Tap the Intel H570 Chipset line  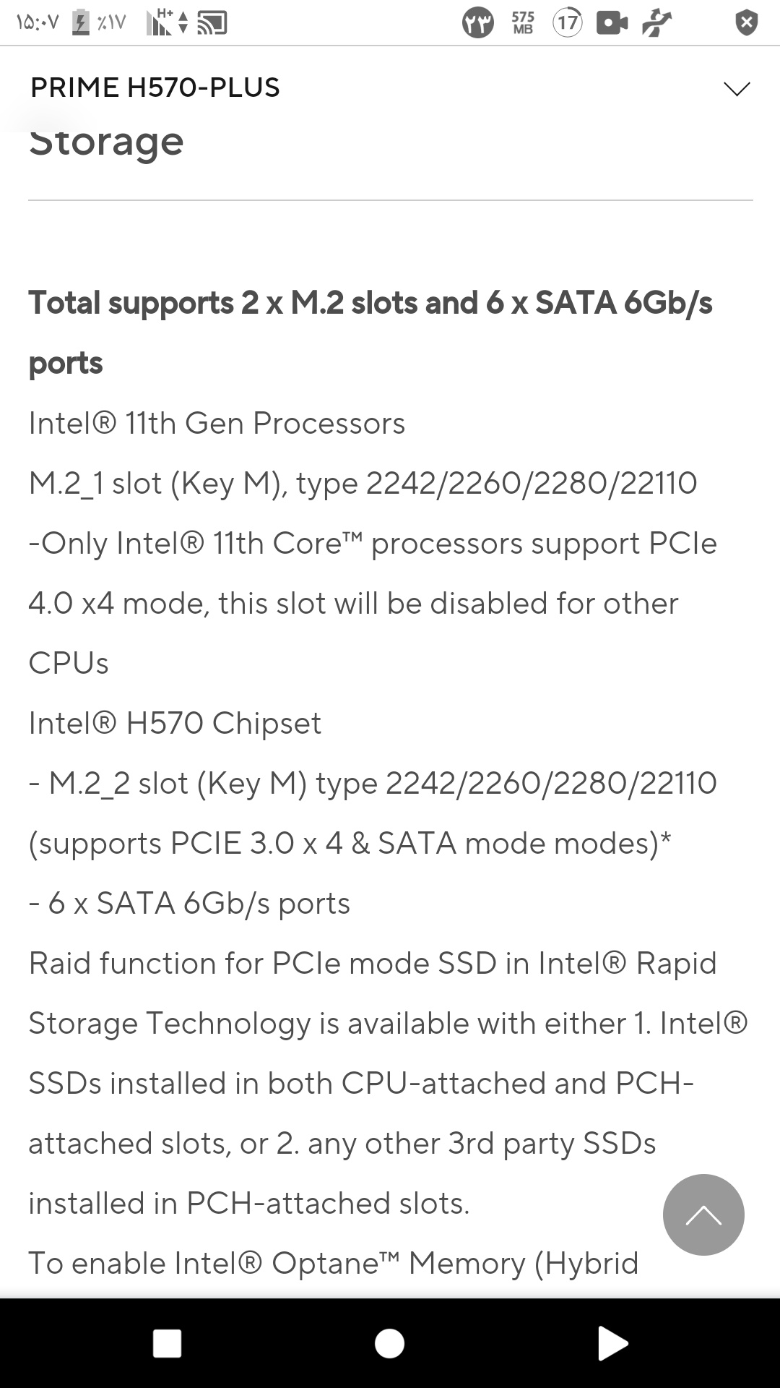click(175, 723)
